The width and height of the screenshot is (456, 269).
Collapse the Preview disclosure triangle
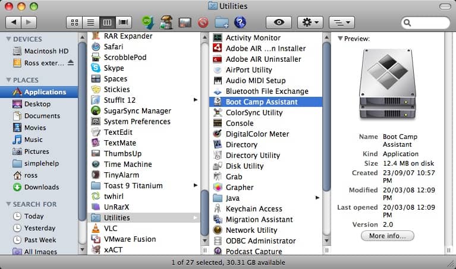point(340,39)
